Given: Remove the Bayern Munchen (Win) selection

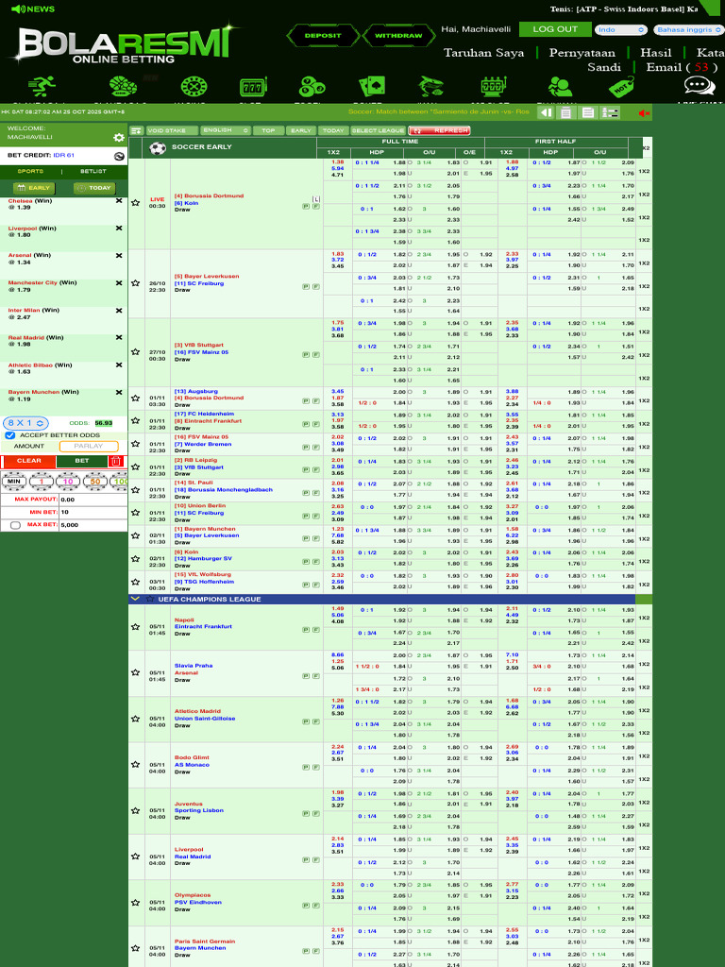Looking at the screenshot, I should (119, 392).
